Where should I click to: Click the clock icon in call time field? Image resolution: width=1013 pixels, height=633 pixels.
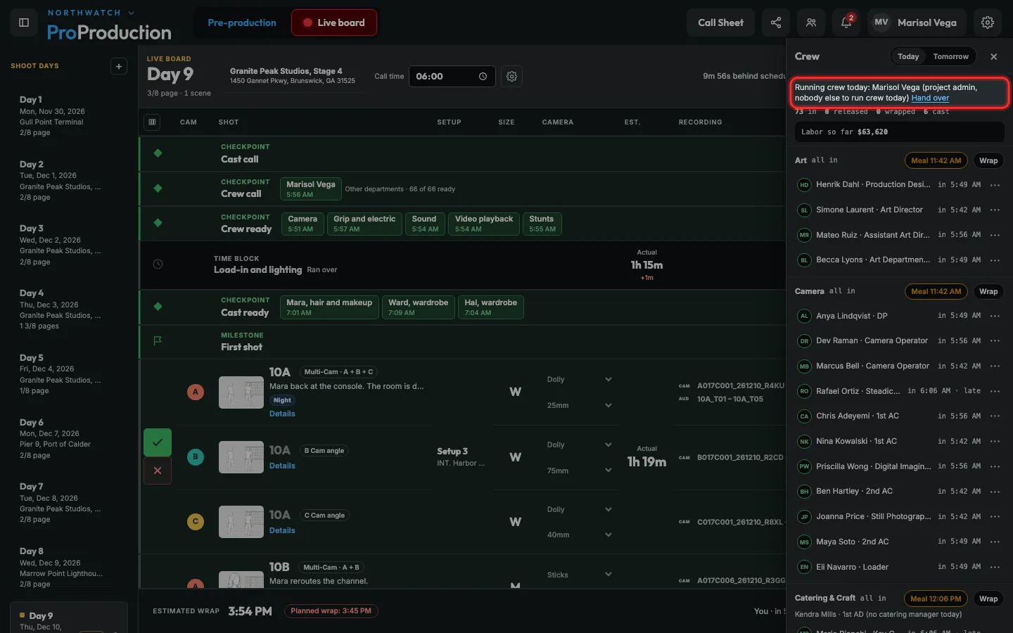(483, 77)
